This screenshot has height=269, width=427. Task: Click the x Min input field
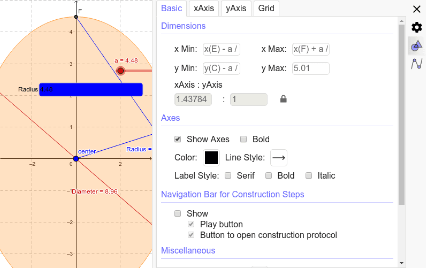[x=222, y=49]
